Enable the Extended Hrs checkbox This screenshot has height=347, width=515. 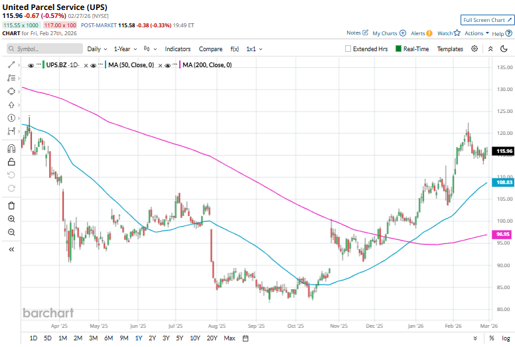[x=348, y=49]
